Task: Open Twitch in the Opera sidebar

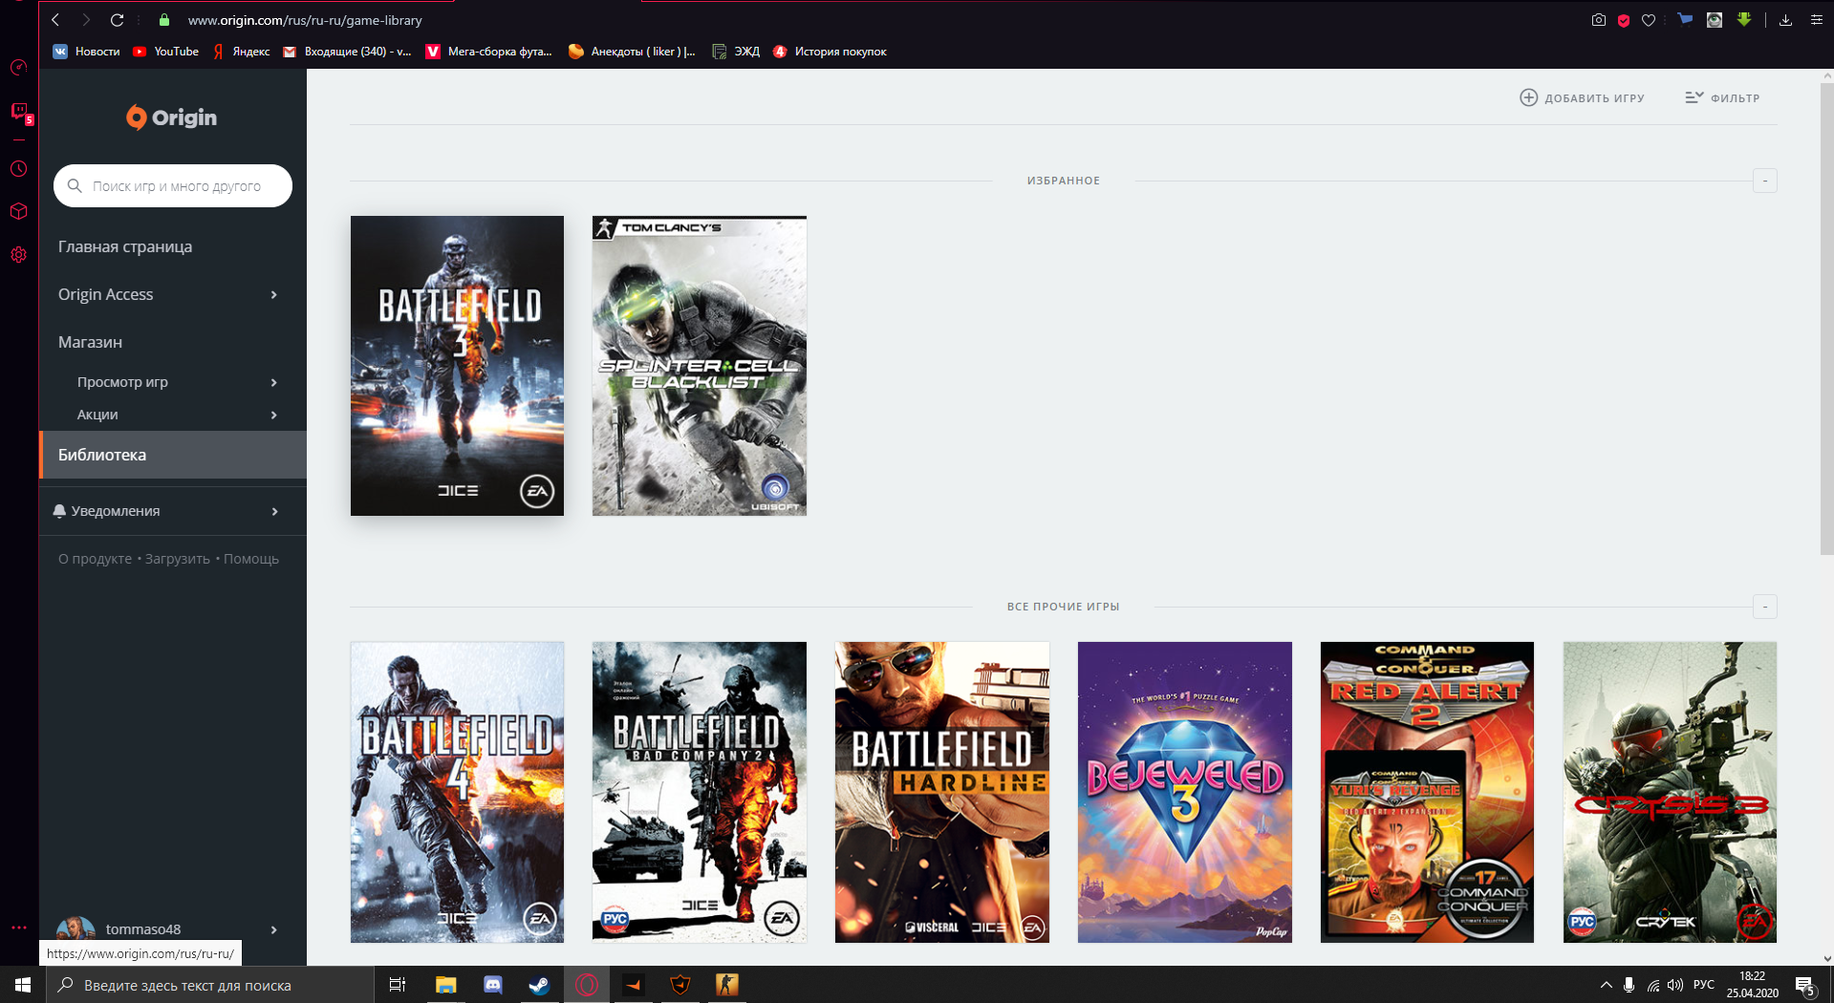Action: tap(19, 112)
